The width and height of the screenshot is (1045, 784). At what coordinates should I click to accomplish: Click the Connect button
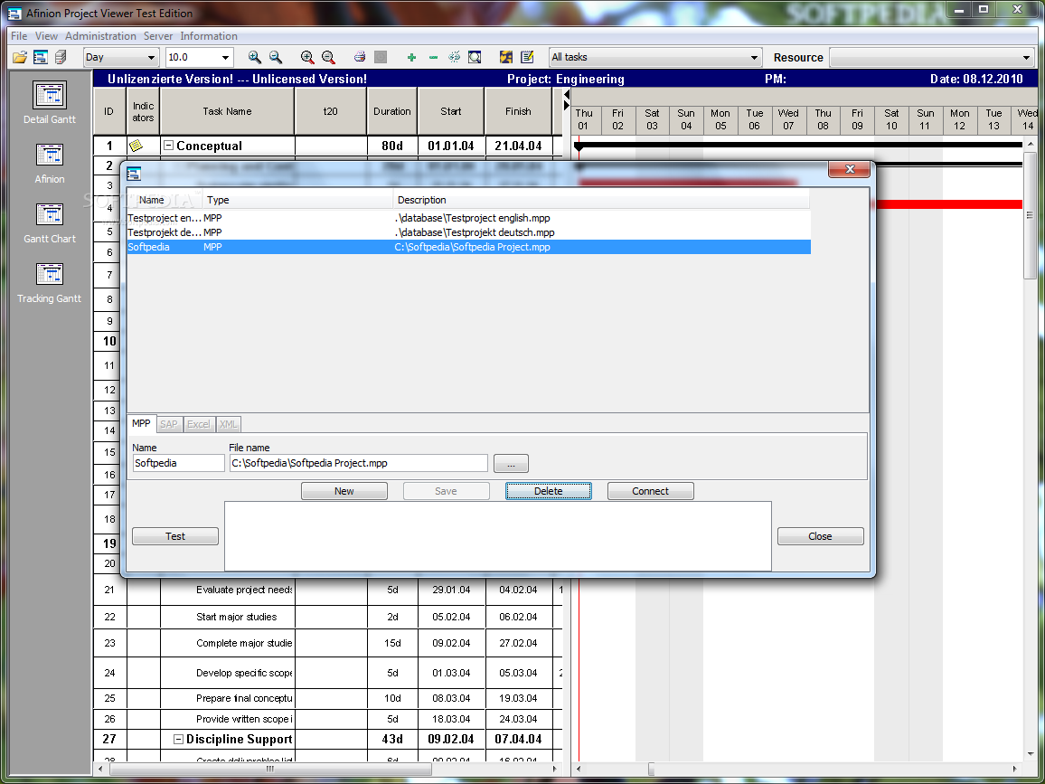651,491
